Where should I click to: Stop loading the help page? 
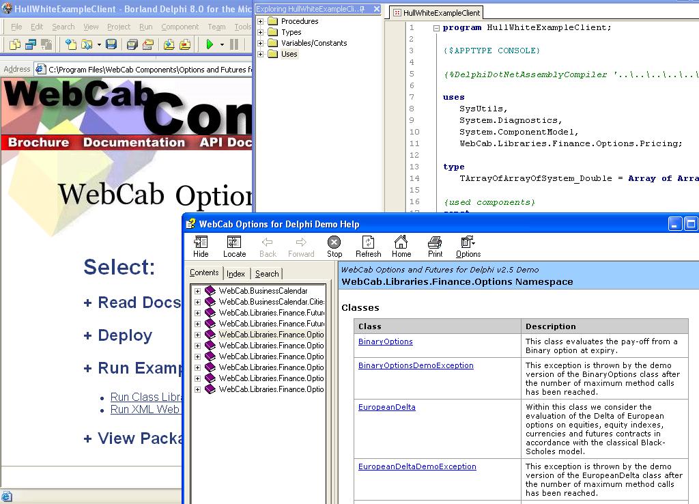coord(334,247)
